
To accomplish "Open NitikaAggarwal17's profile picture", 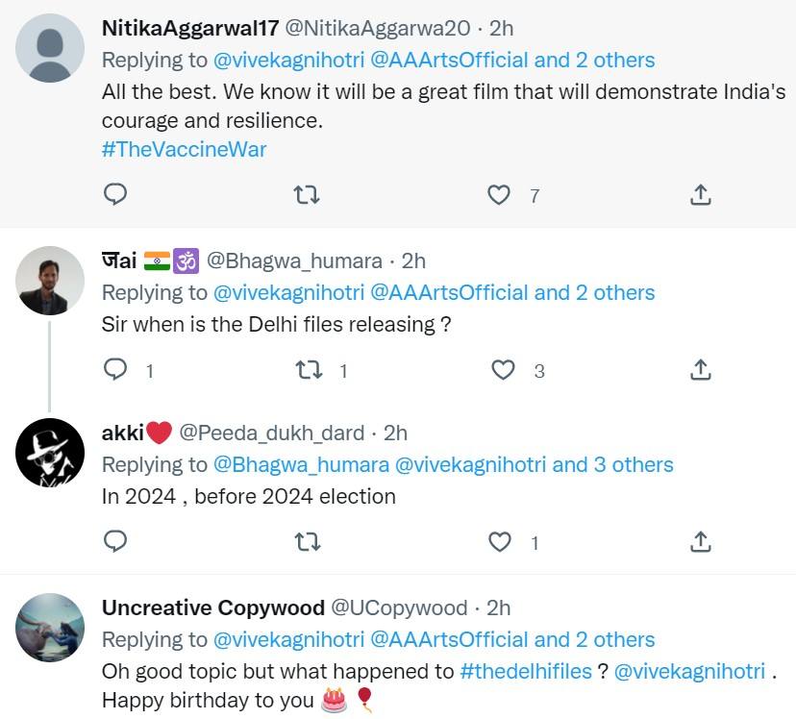I will coord(50,48).
